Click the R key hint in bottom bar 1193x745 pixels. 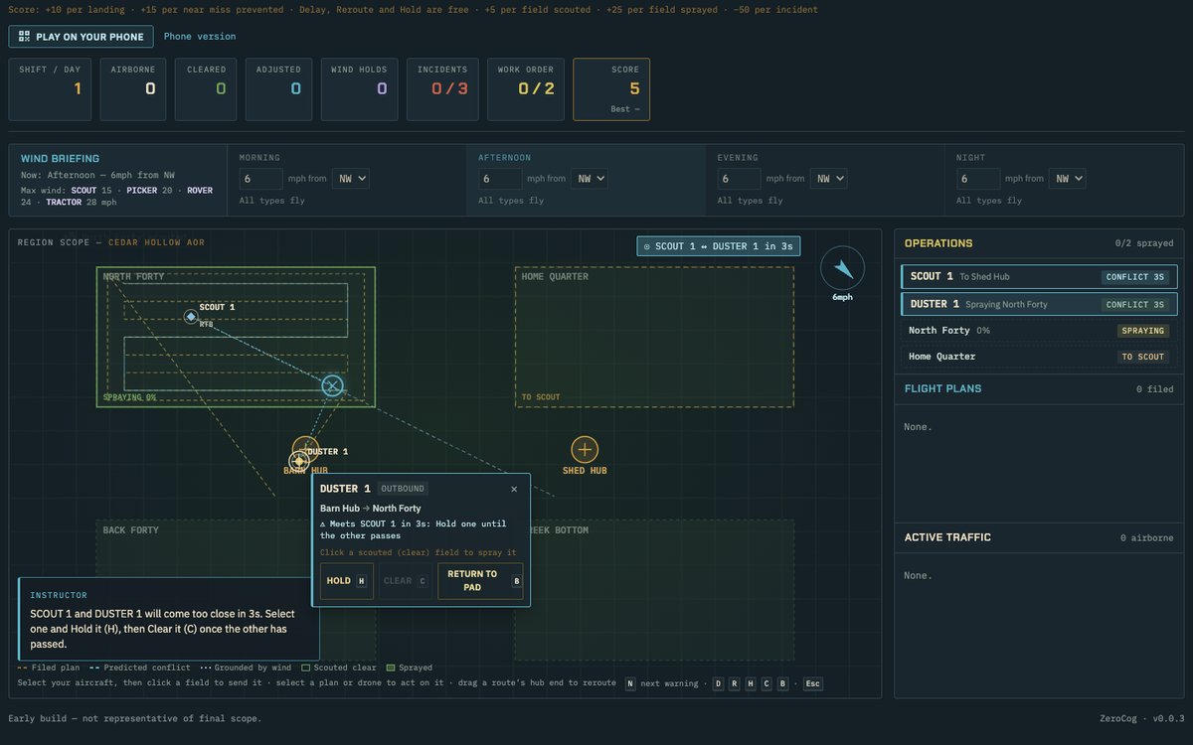[x=735, y=683]
